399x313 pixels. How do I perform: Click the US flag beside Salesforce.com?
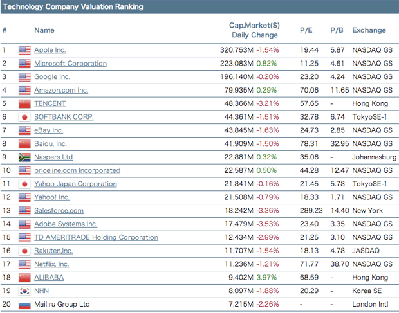point(24,211)
